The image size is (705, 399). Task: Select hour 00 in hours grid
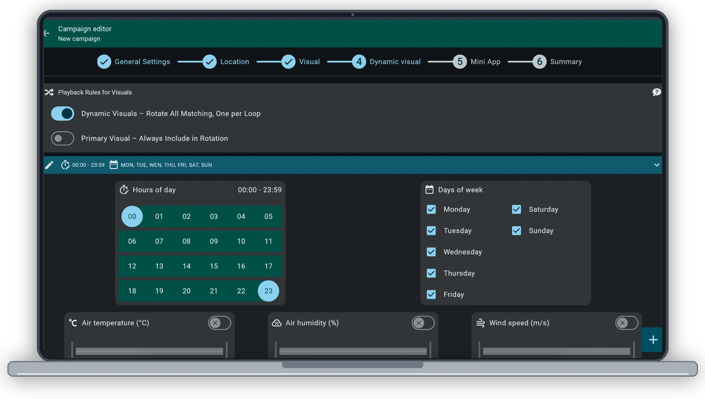[132, 216]
